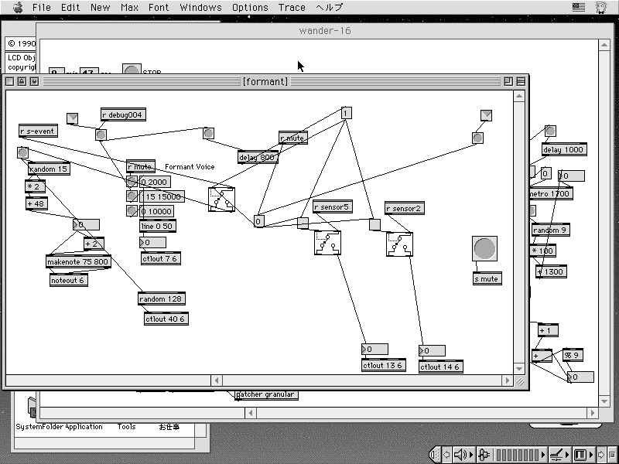
Task: Toggle the box left of r sensor2
Action: pyautogui.click(x=374, y=224)
